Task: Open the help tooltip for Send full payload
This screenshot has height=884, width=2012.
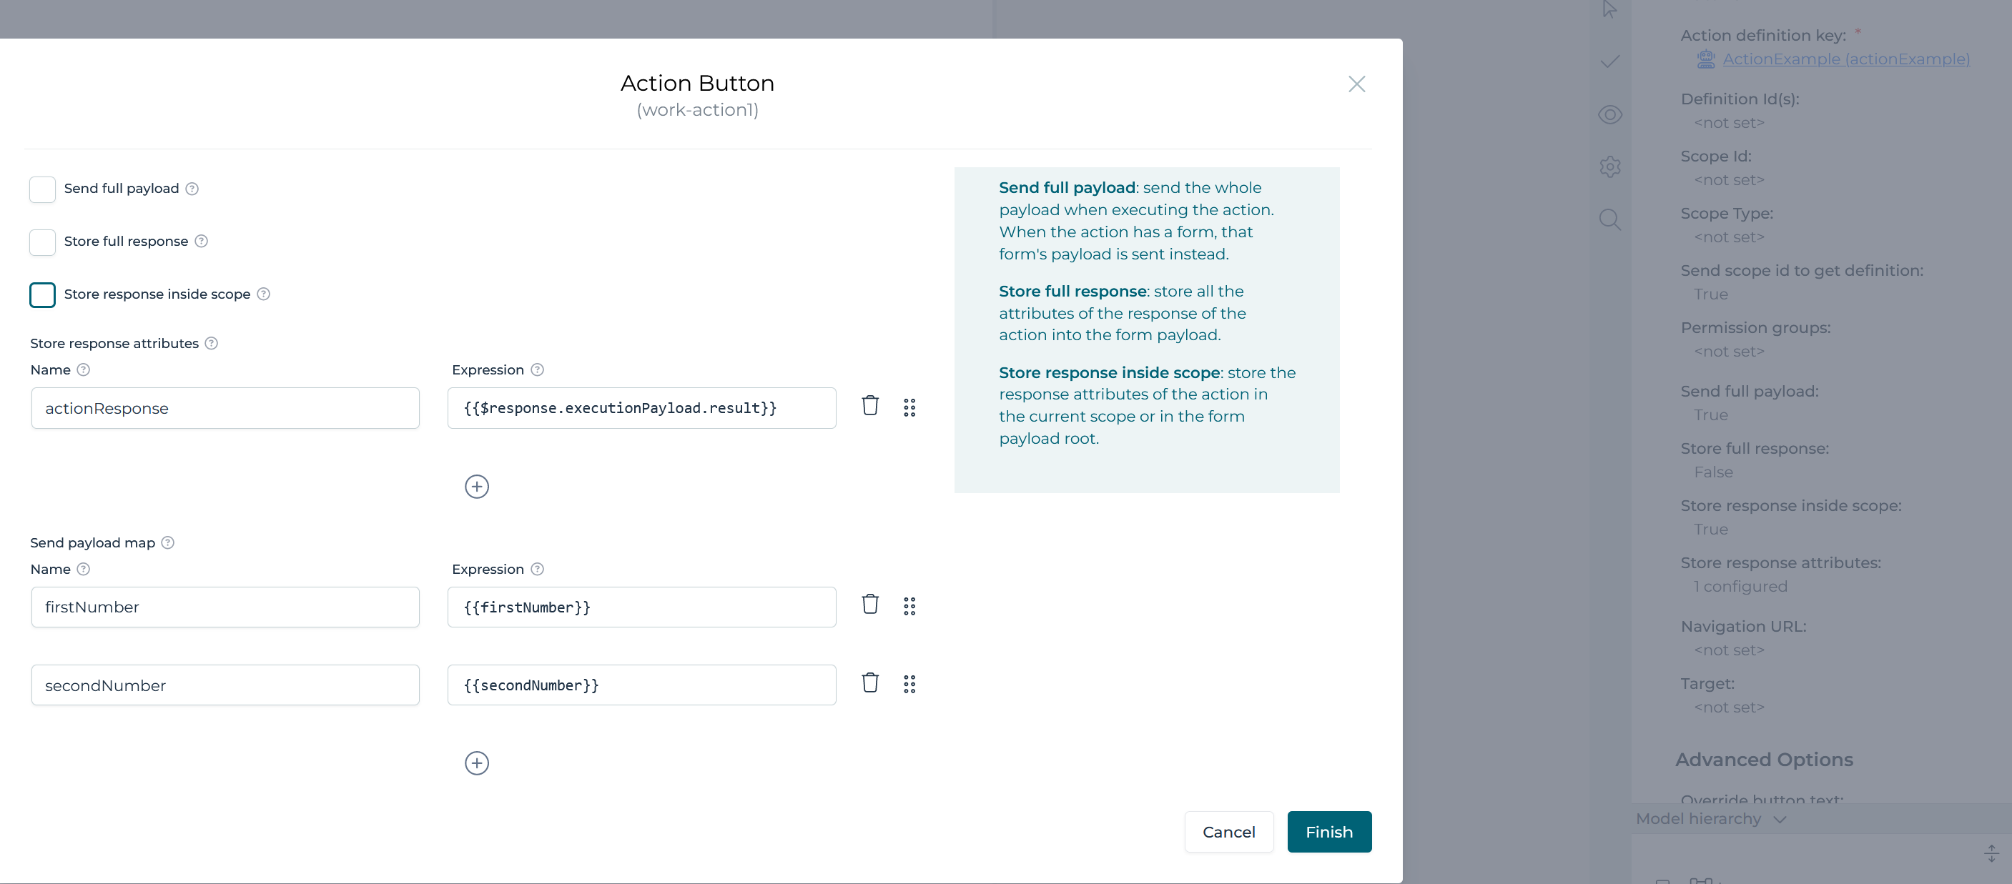Action: coord(192,188)
